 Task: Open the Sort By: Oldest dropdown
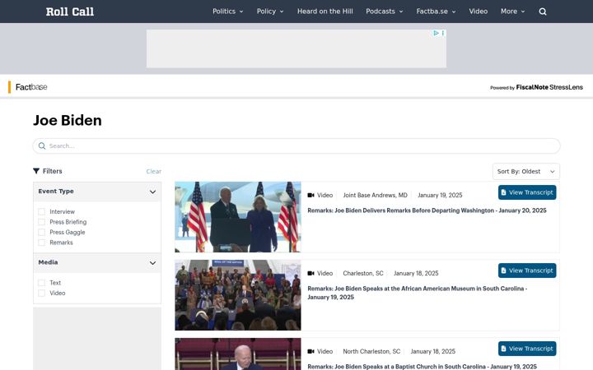pyautogui.click(x=526, y=171)
